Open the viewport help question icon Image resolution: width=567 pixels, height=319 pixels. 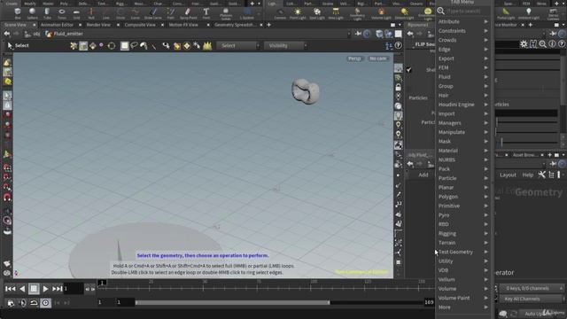398,45
